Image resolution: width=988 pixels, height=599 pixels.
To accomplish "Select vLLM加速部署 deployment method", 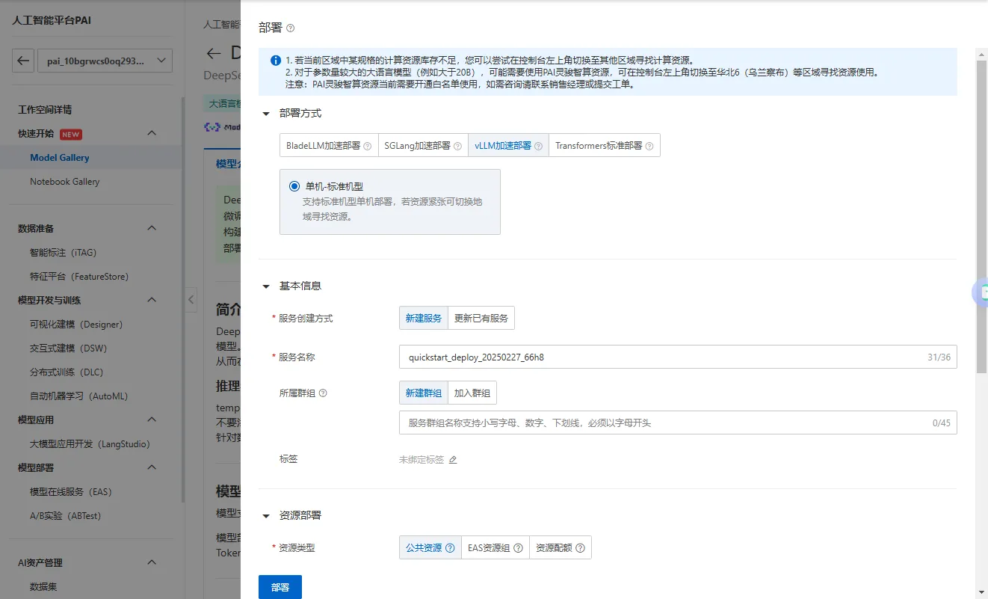I will click(x=508, y=146).
